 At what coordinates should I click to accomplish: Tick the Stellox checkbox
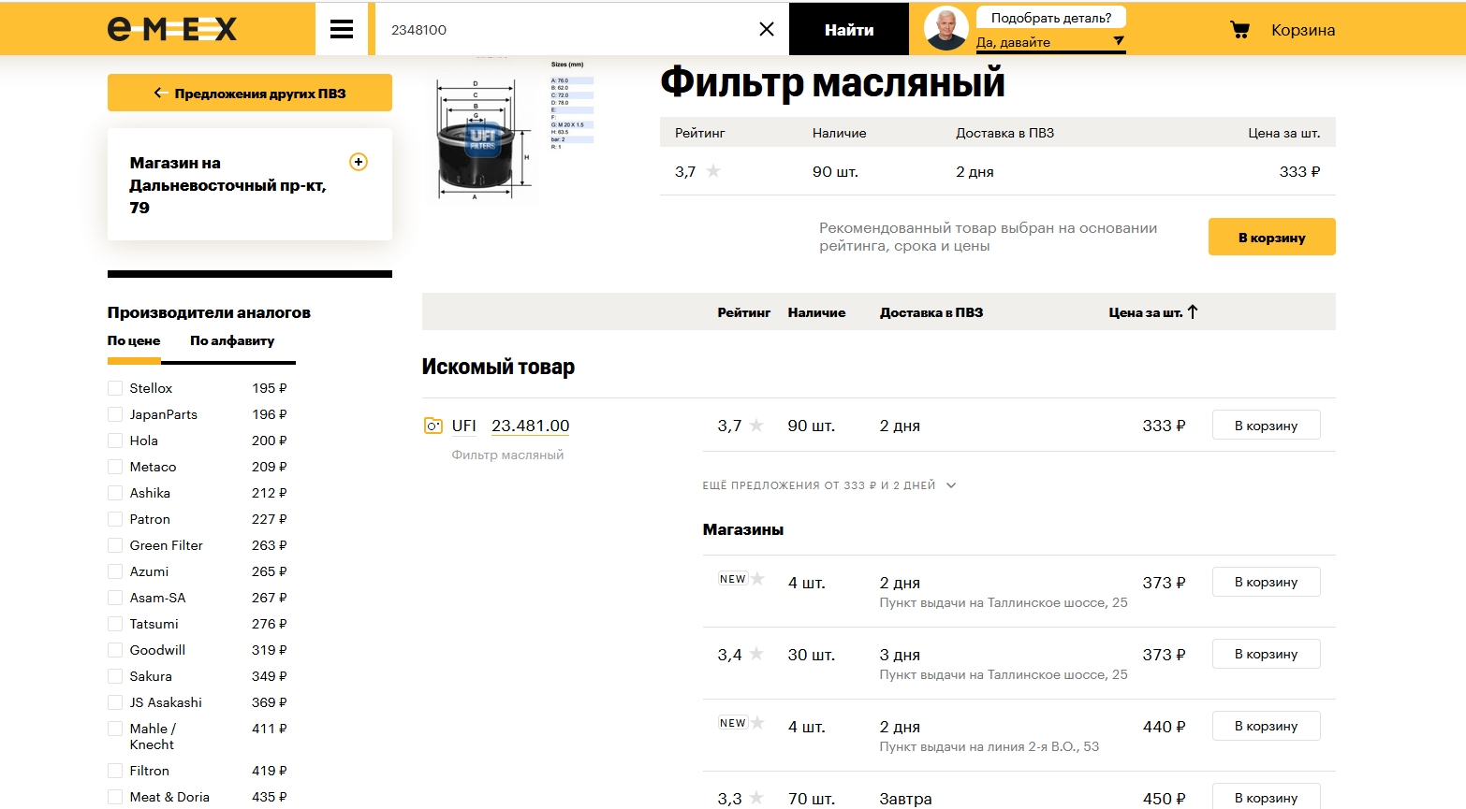(x=115, y=388)
